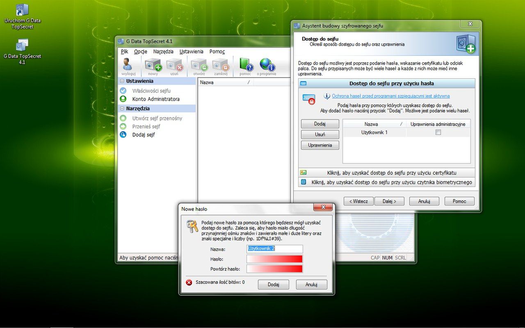The image size is (525, 328).
Task: Expand the biometric reader access section
Action: (387, 182)
